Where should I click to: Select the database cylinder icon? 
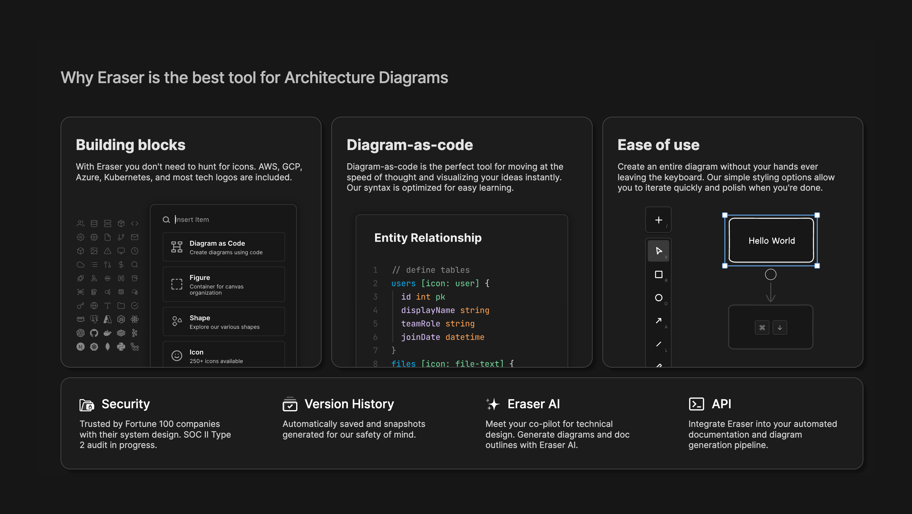(94, 223)
